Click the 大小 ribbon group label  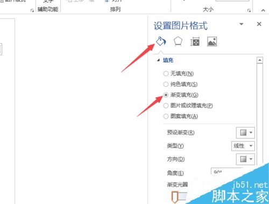tap(208, 9)
